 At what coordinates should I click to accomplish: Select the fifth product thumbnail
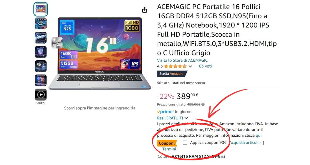[x=41, y=66]
